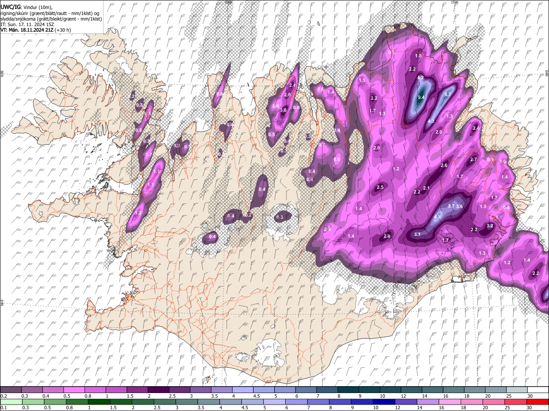Click the '20W' longitude label
The width and height of the screenshot is (549, 411).
click(228, 2)
